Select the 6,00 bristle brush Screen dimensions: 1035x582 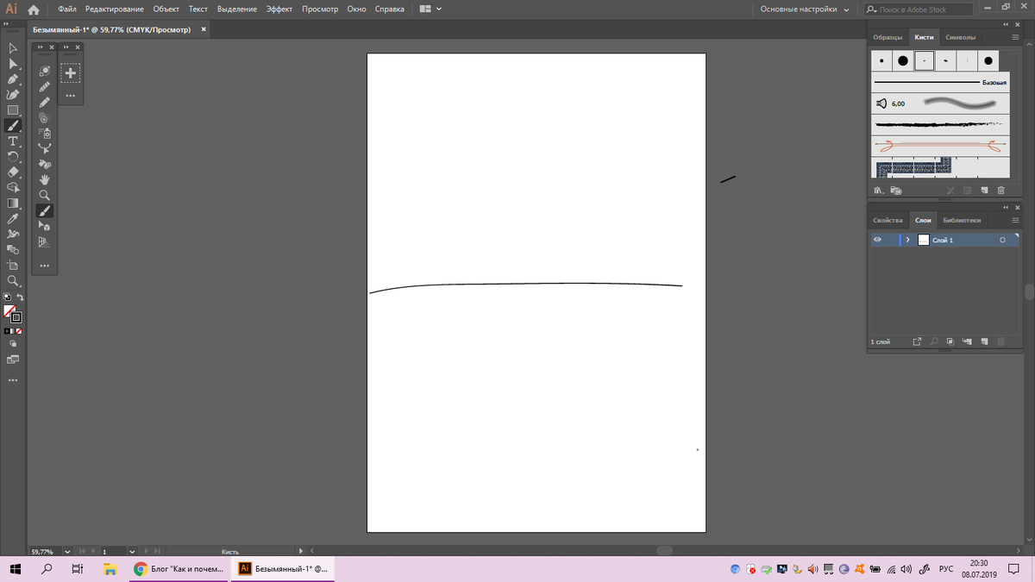click(x=939, y=103)
